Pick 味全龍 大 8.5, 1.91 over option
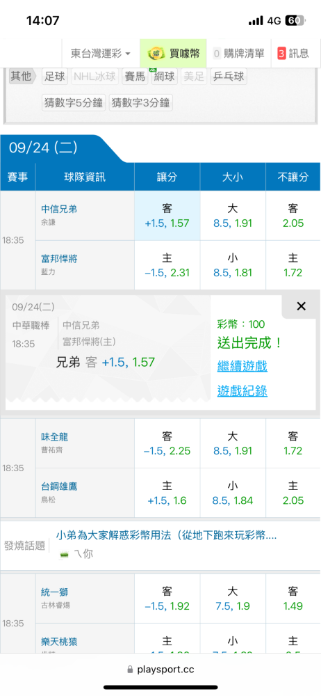 233,443
